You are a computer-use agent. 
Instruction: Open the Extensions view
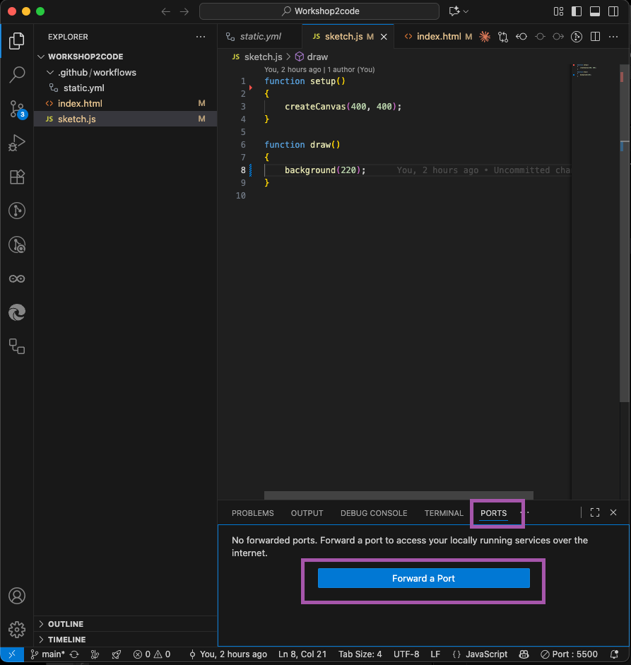[x=17, y=177]
